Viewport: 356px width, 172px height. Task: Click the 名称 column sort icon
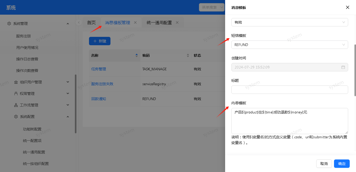point(136,55)
